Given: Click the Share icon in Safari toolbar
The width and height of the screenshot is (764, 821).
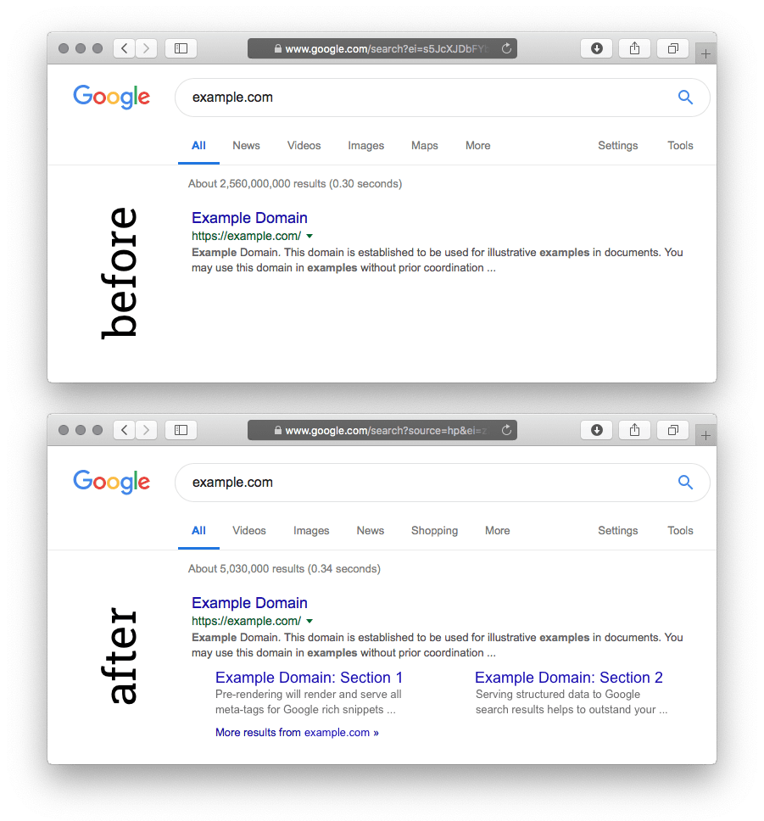Looking at the screenshot, I should (x=634, y=48).
